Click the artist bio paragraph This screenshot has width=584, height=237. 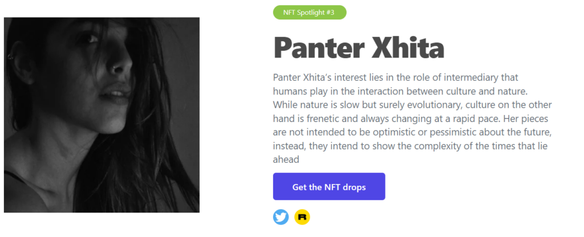click(x=413, y=118)
